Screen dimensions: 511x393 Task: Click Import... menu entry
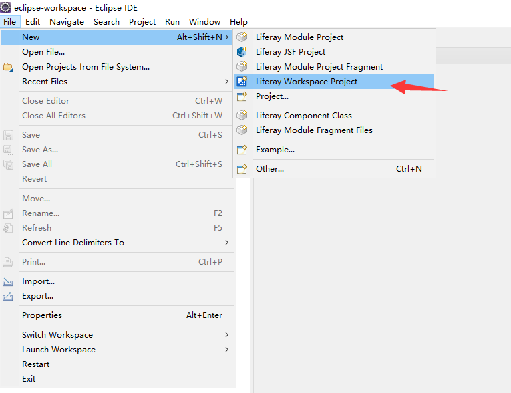pos(118,281)
